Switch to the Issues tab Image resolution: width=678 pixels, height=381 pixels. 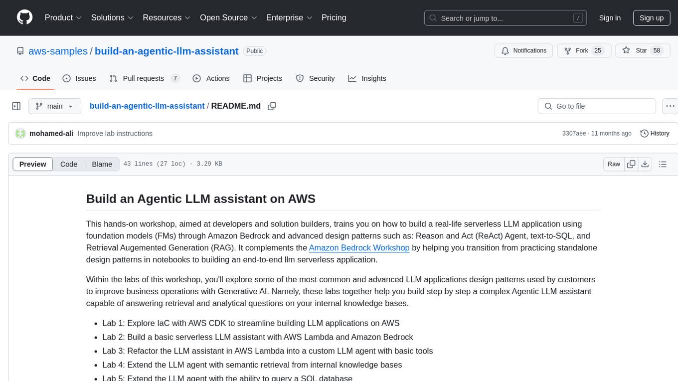point(79,78)
